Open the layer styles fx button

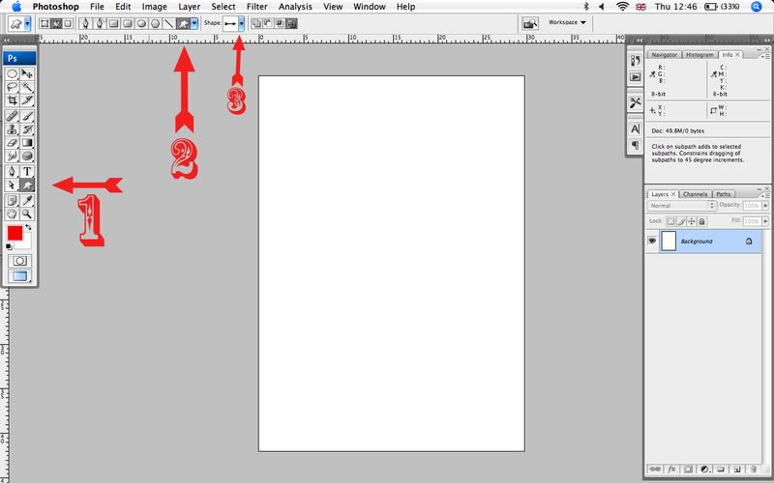pos(671,469)
